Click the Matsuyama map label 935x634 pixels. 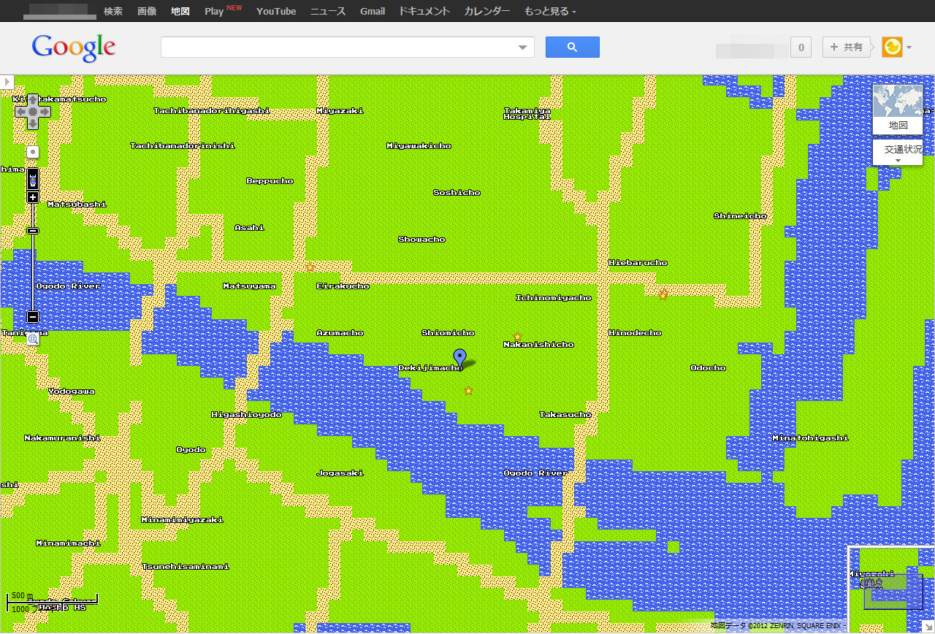tap(250, 286)
